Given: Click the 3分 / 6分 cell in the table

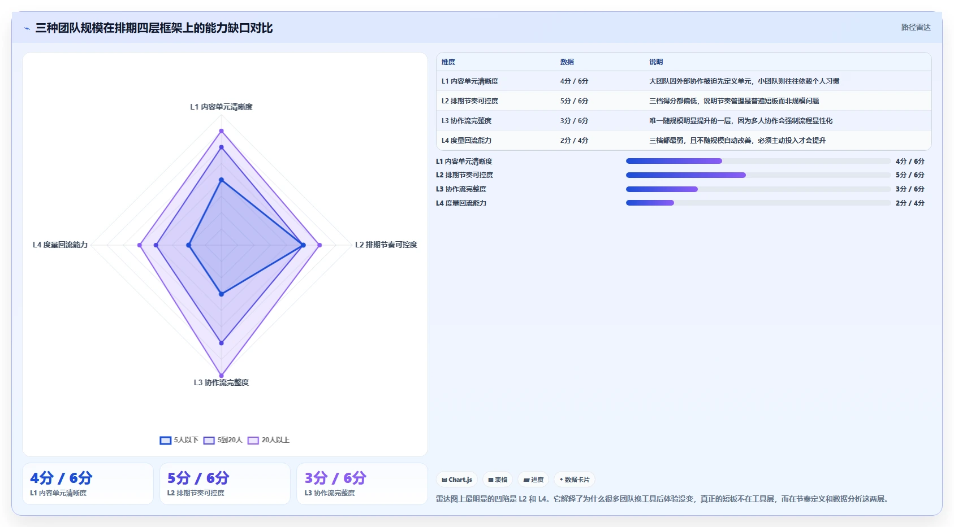Looking at the screenshot, I should 574,121.
